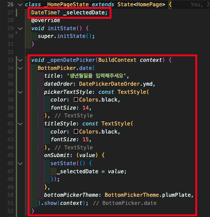
Task: Open the black color swatch on line 42
Action: coord(76,131)
